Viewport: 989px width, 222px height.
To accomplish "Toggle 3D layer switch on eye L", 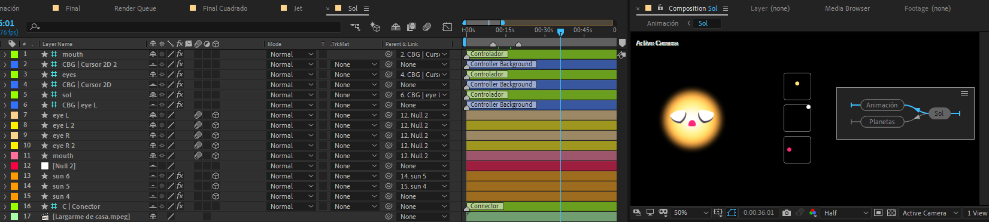I will 216,115.
